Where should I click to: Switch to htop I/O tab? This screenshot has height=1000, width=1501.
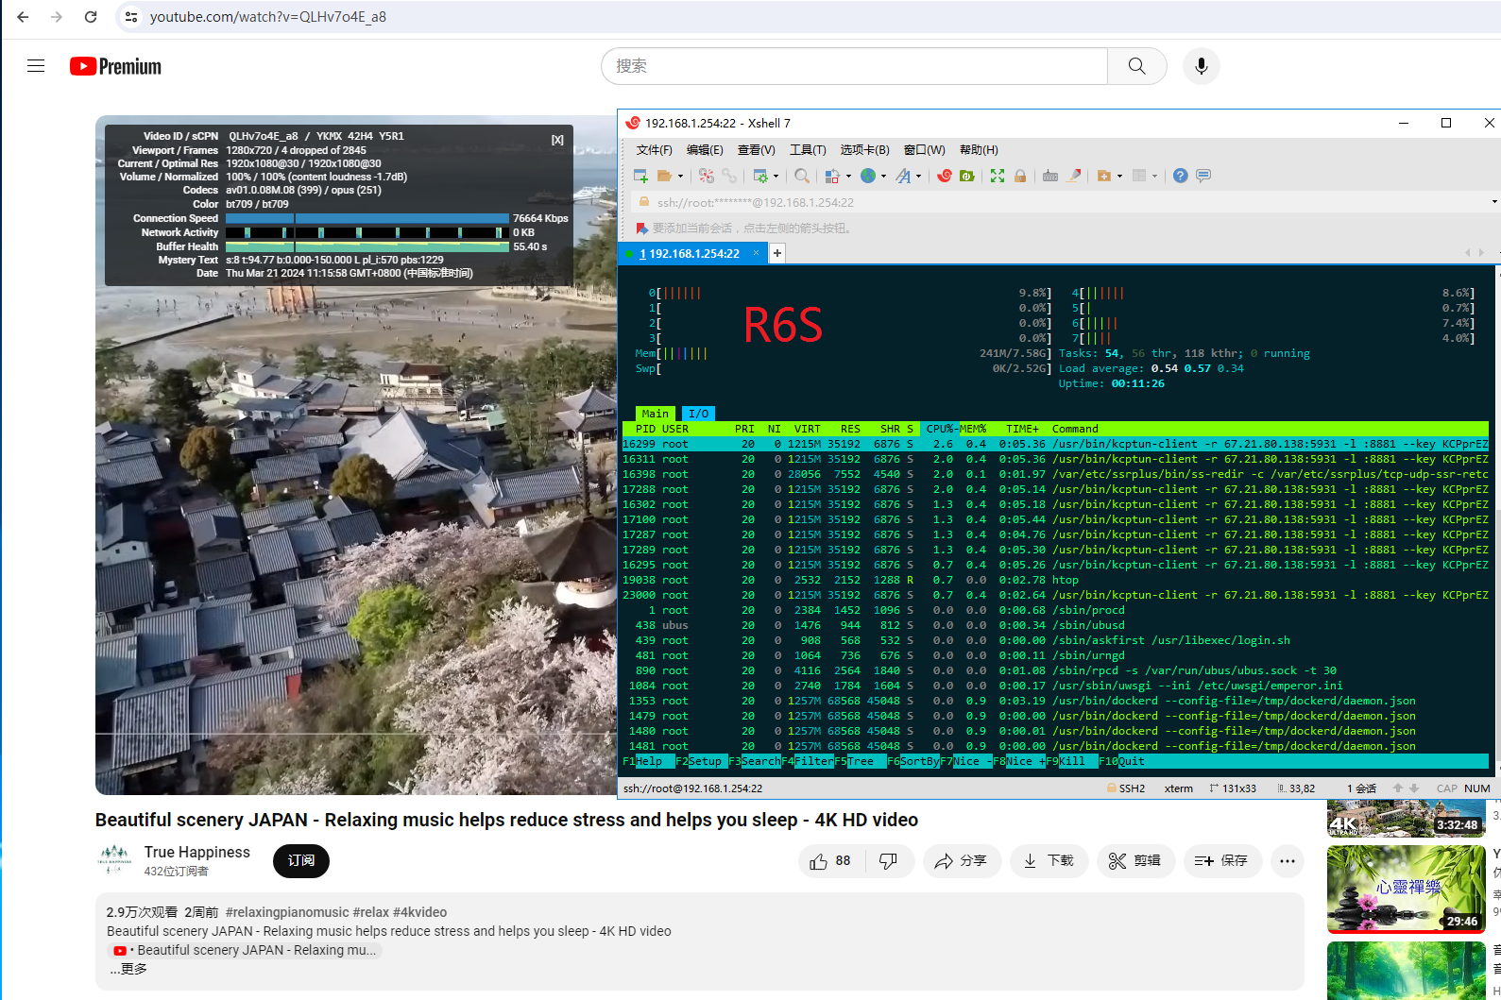(x=698, y=414)
